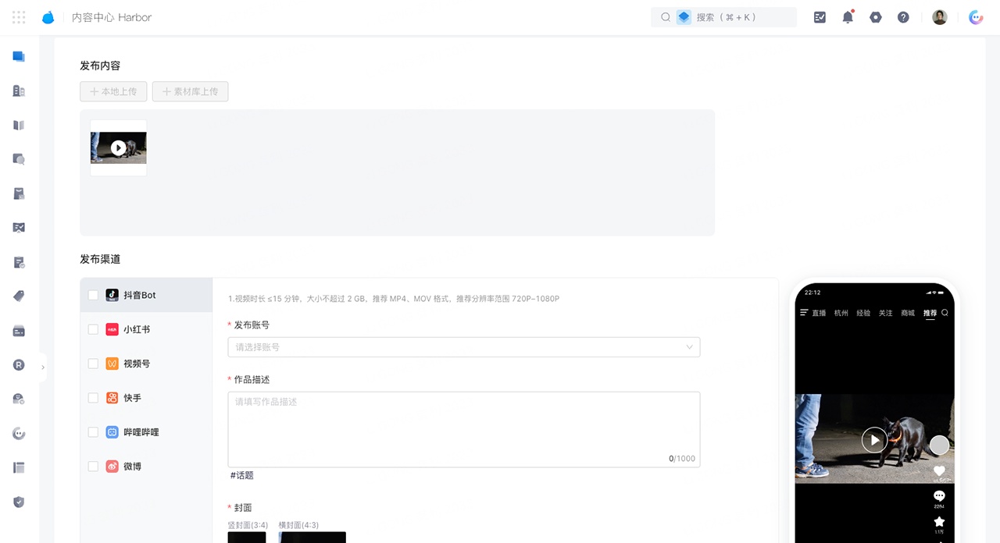Image resolution: width=1000 pixels, height=543 pixels.
Task: Open the AI assistant icon at top right
Action: 976,17
